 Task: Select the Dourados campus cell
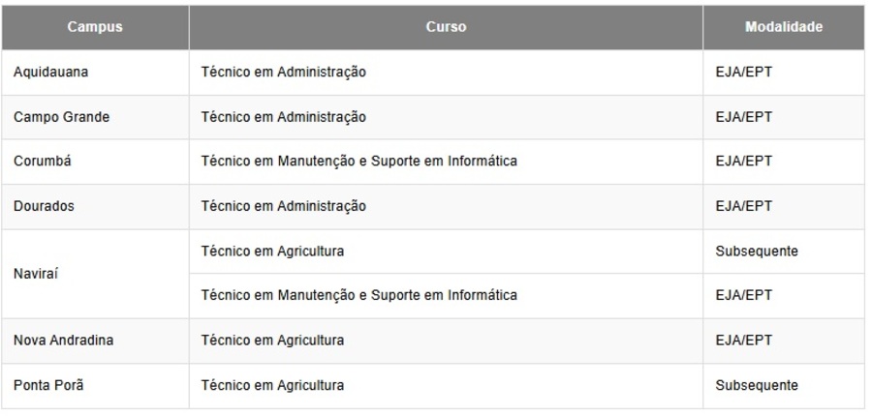[44, 206]
